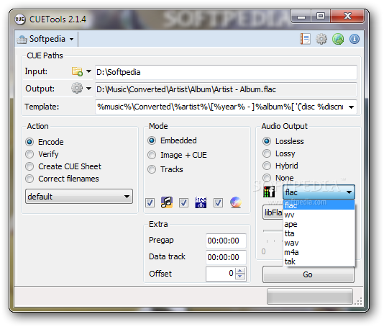
Task: Click the Softpedia profile basket icon
Action: pos(22,39)
